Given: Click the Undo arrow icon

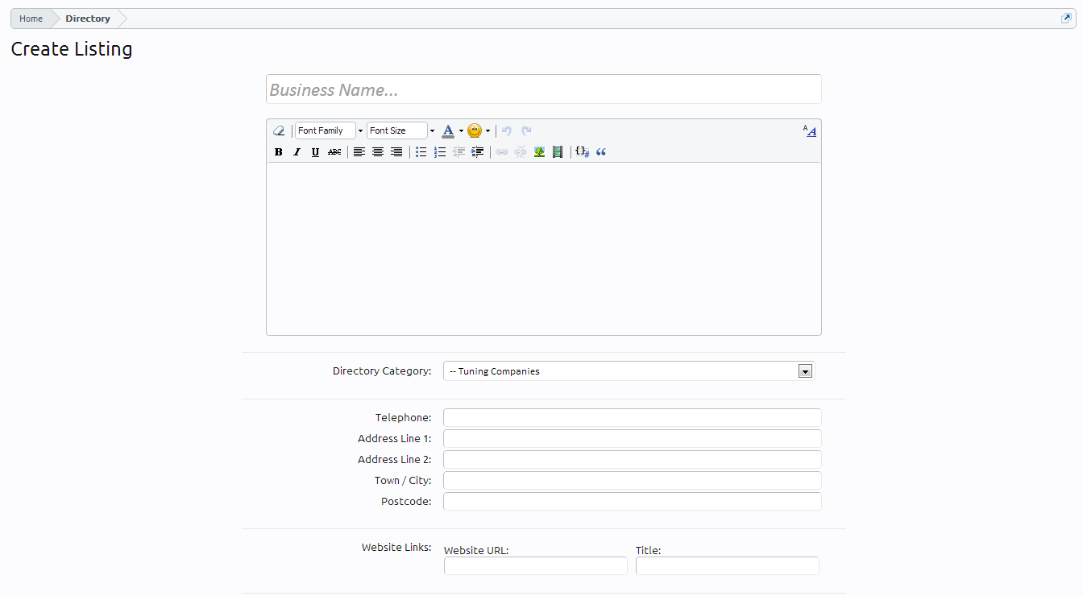Looking at the screenshot, I should 507,130.
